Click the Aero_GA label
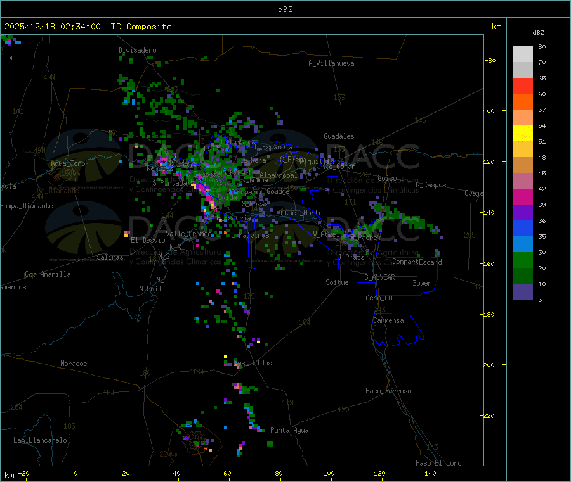 point(379,298)
